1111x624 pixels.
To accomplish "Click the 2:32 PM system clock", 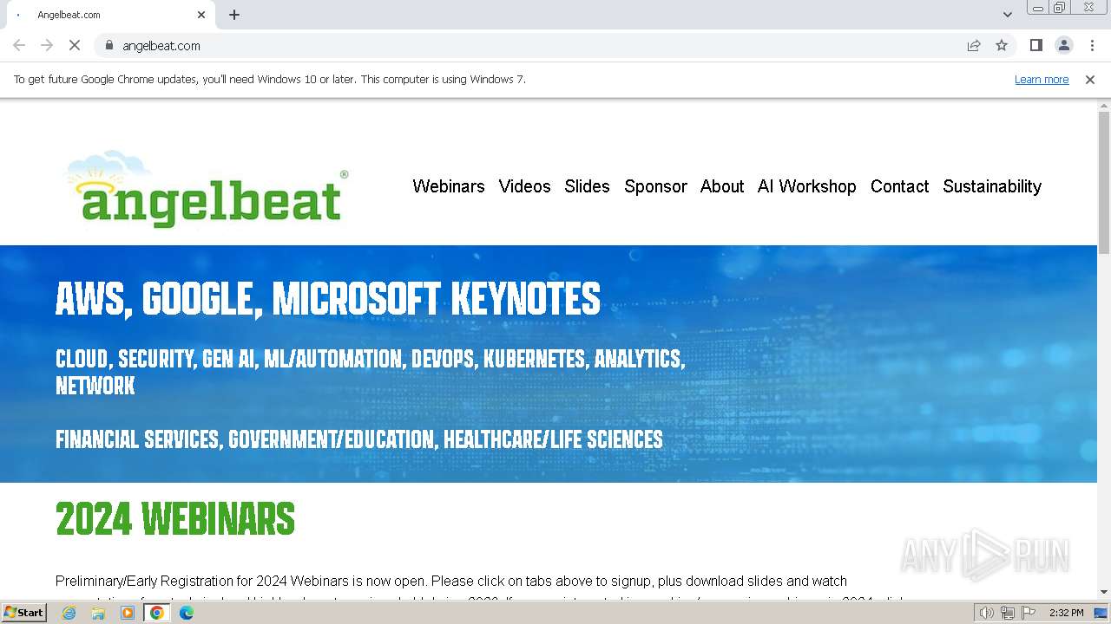I will (x=1066, y=613).
